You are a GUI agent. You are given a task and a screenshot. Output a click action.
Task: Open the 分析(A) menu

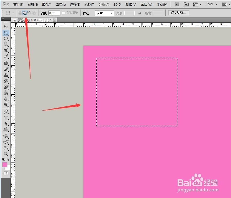(104, 4)
